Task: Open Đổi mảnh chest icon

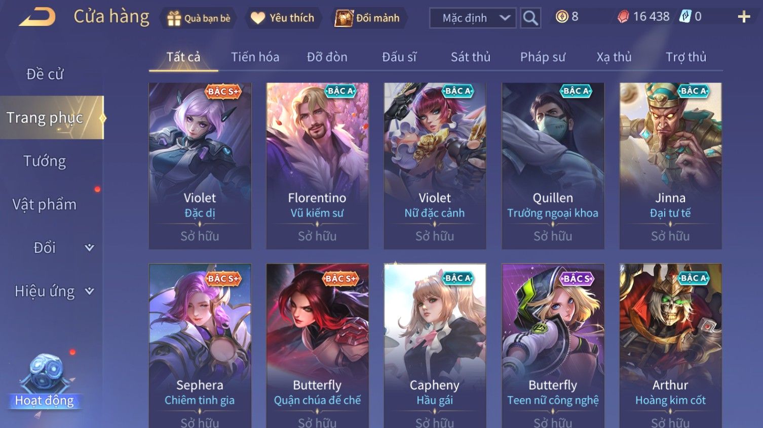Action: tap(344, 18)
